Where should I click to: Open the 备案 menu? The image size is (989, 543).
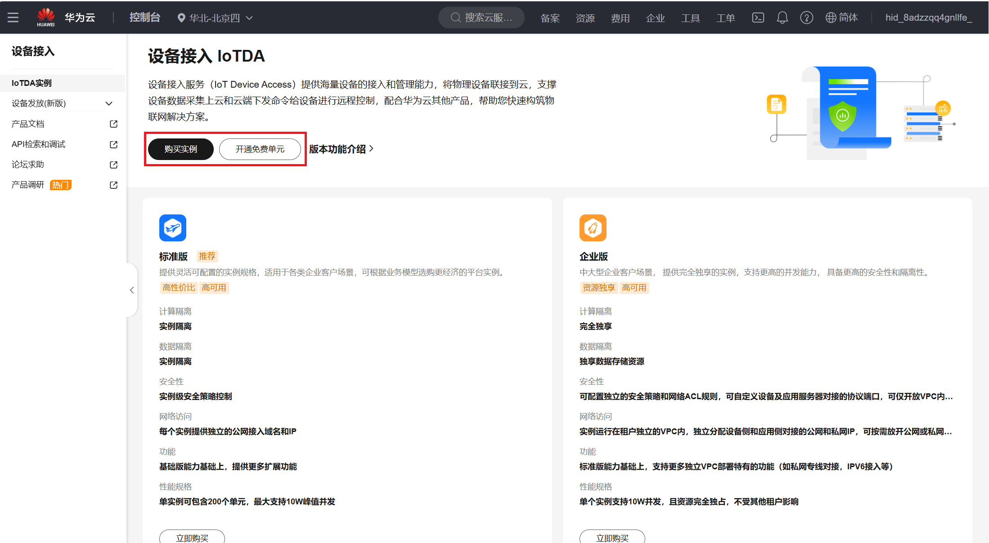(550, 18)
